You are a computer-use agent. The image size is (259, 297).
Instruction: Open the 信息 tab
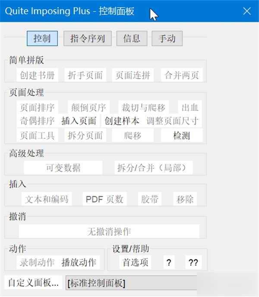pos(132,38)
